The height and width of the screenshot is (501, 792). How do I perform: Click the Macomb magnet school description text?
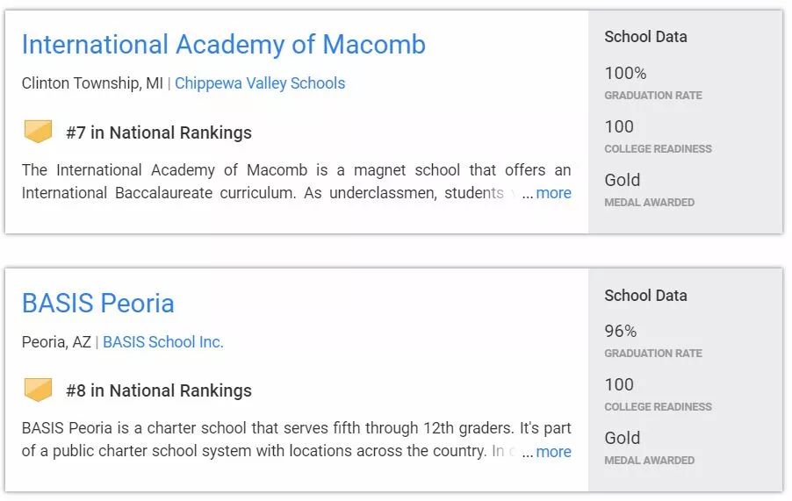coord(296,181)
